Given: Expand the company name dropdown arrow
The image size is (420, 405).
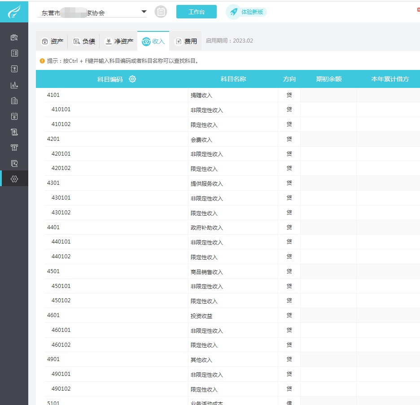Looking at the screenshot, I should click(x=144, y=12).
